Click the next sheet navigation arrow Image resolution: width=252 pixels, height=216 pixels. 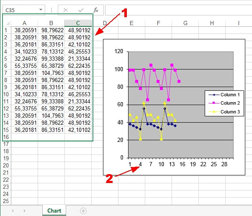tap(24, 211)
